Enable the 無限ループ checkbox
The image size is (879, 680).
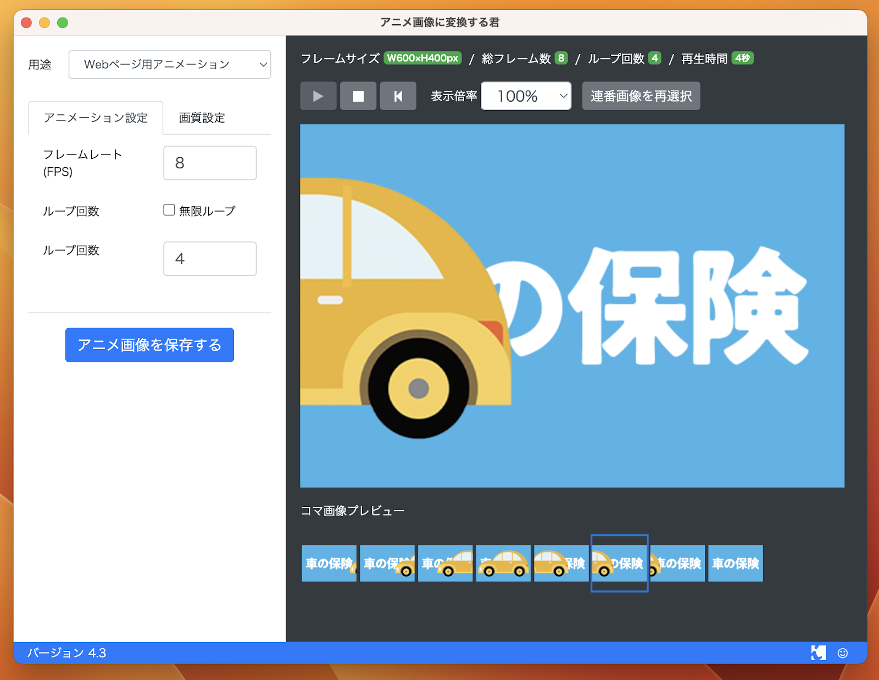tap(169, 210)
